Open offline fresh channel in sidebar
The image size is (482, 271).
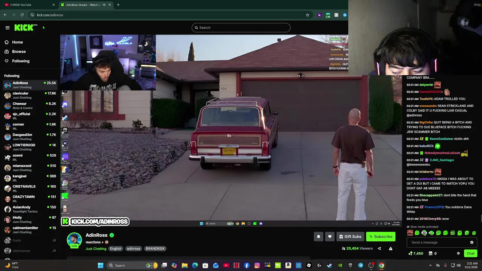coord(30,241)
